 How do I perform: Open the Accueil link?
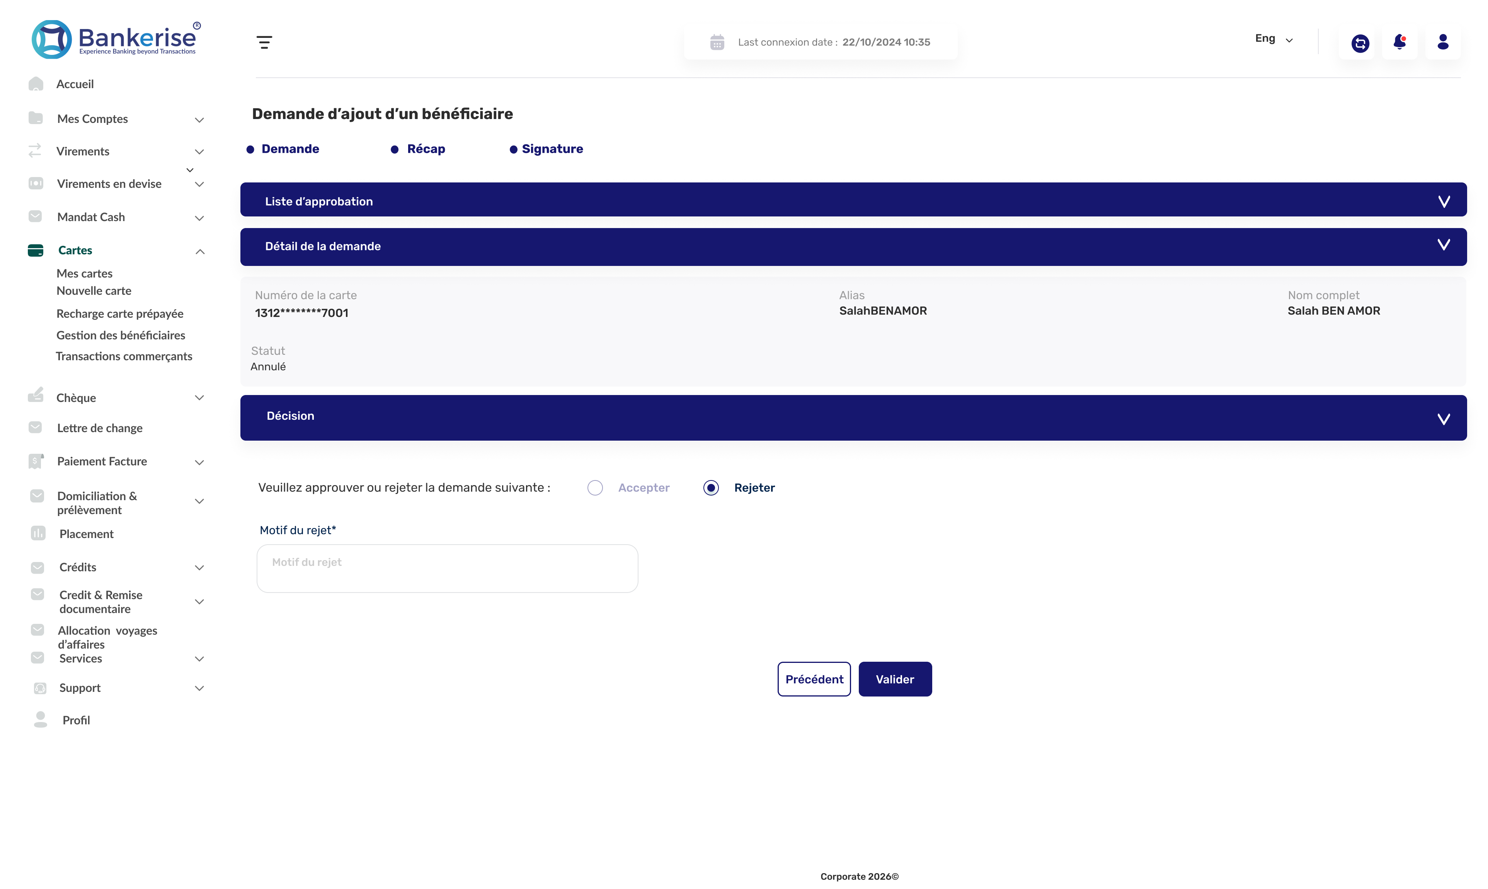click(x=75, y=84)
